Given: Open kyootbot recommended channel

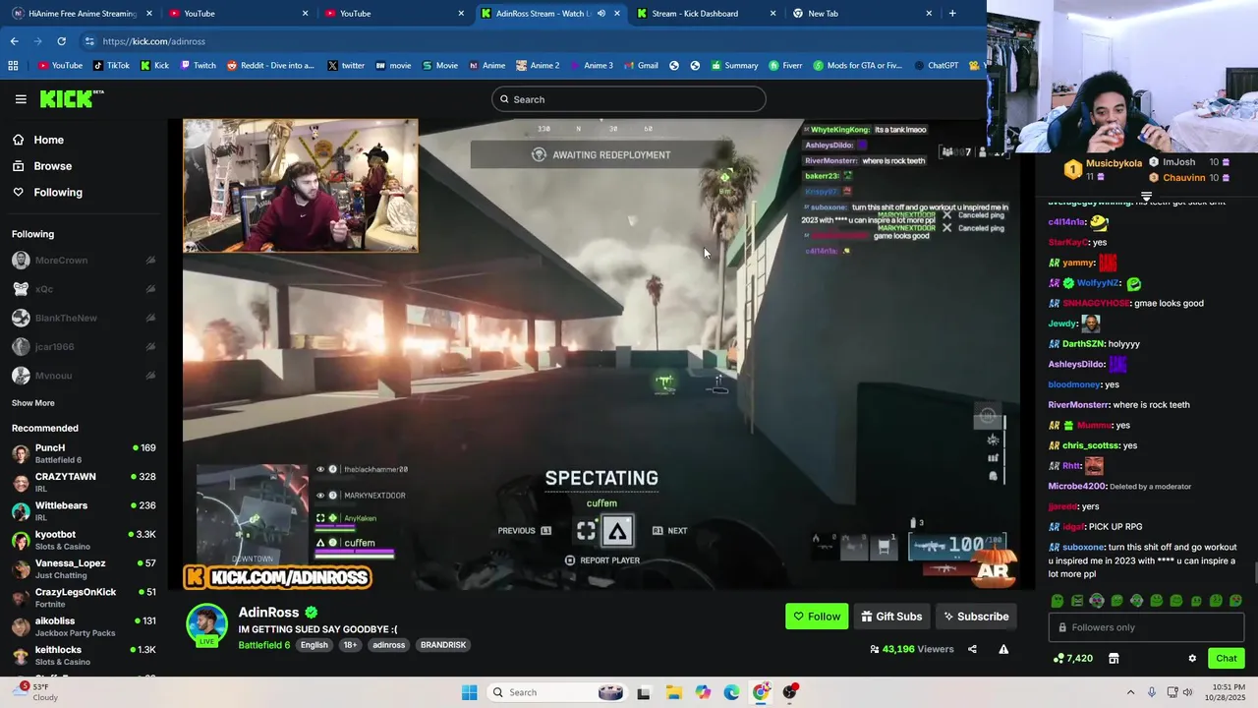Looking at the screenshot, I should click(x=84, y=540).
